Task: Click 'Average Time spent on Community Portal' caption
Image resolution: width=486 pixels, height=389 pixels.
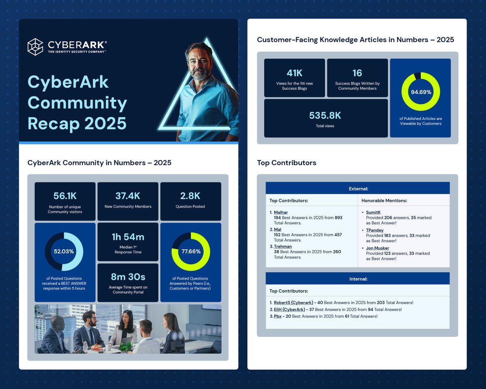Action: click(x=128, y=290)
